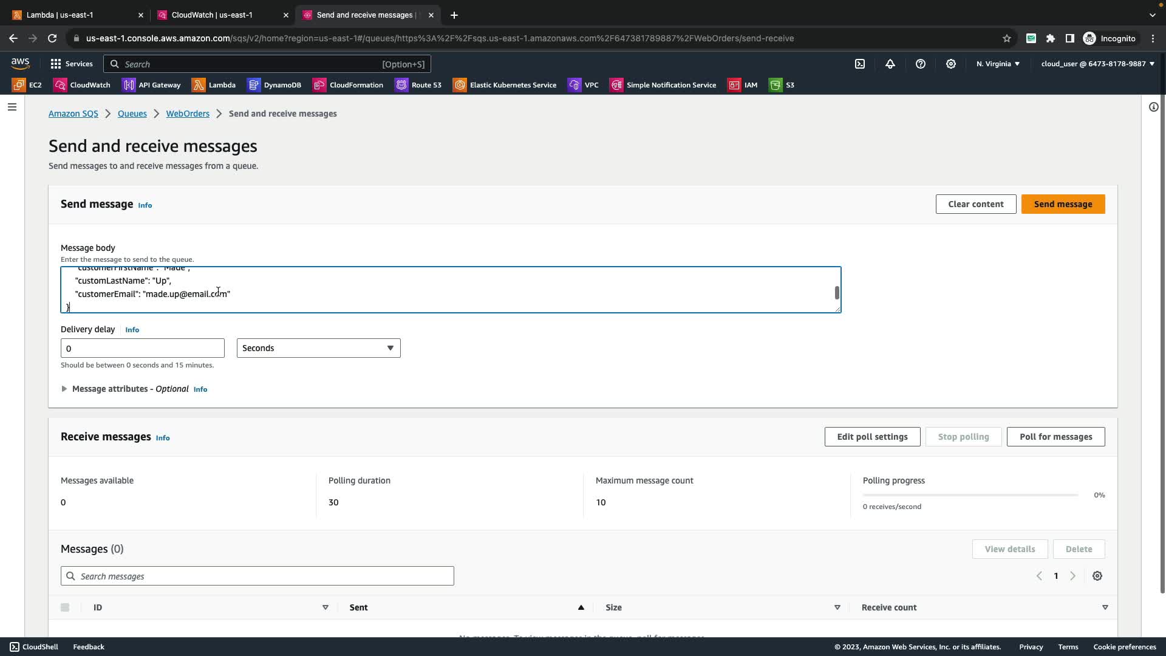Open the notifications bell icon
The width and height of the screenshot is (1166, 656).
coord(890,64)
